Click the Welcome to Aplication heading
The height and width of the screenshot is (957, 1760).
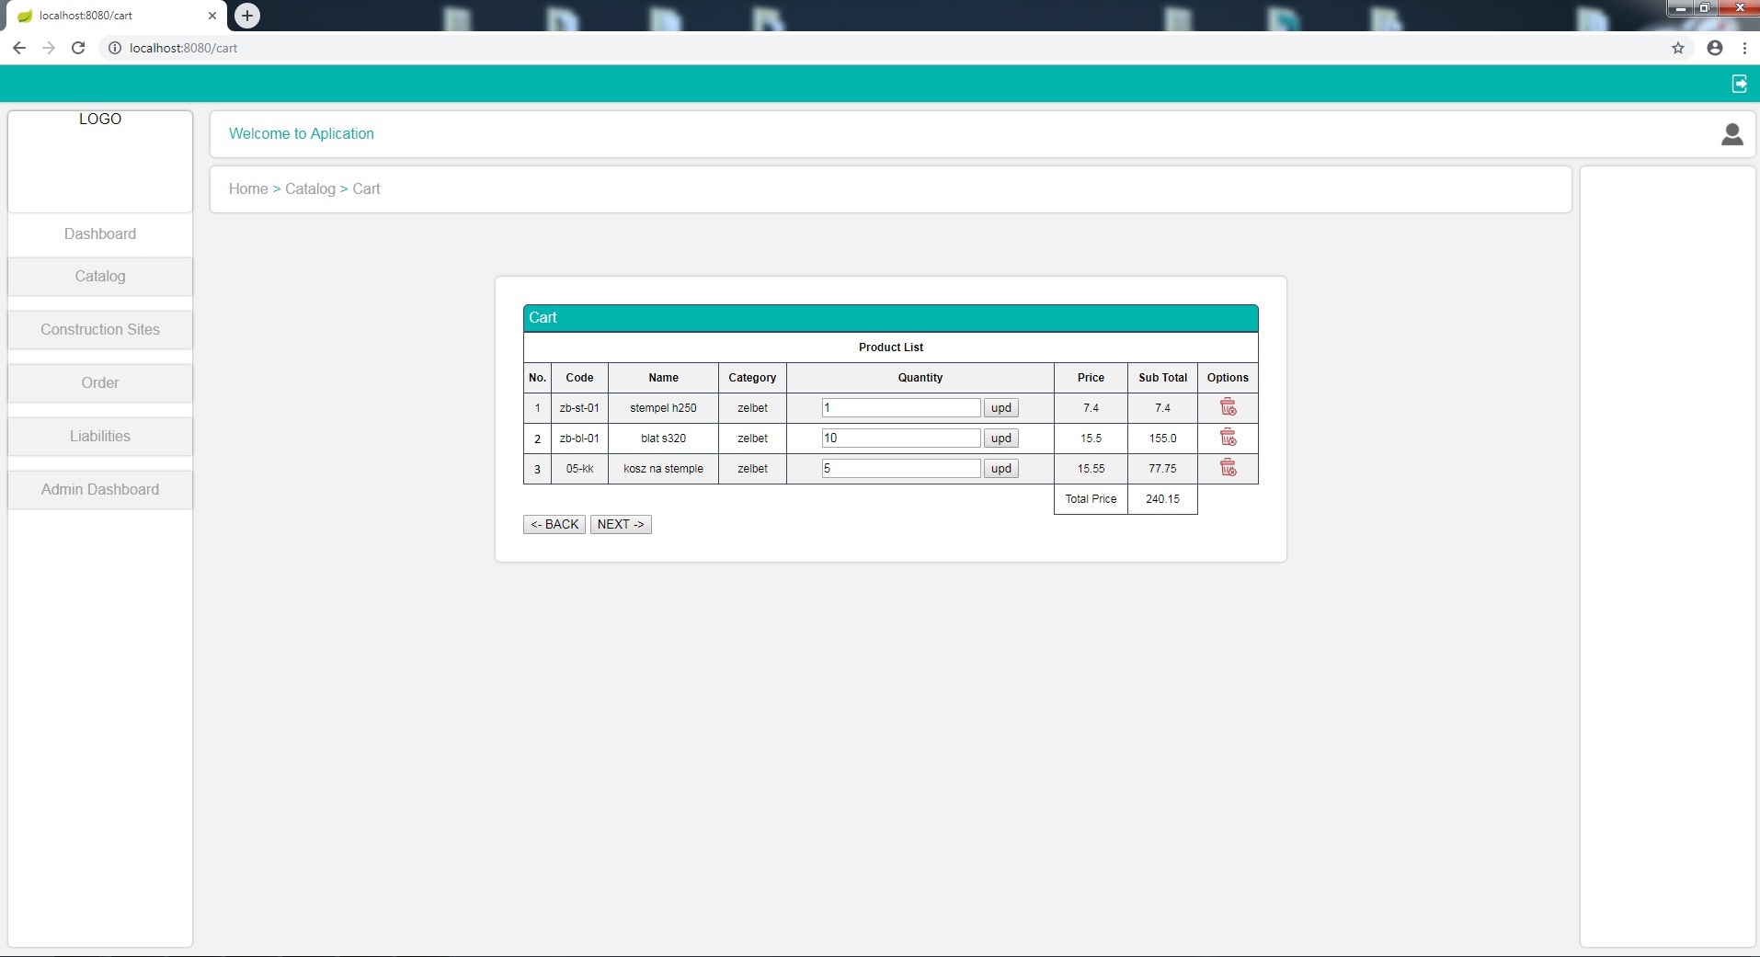pyautogui.click(x=302, y=133)
